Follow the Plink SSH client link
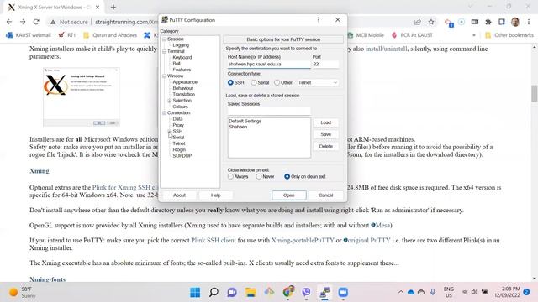This screenshot has height=302, width=538. tap(214, 241)
